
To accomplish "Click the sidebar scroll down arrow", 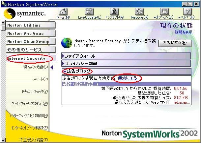I will 3,140.
